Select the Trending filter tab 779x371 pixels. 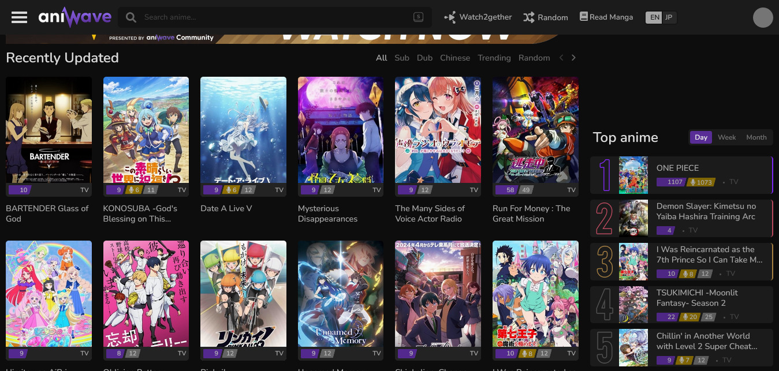494,58
